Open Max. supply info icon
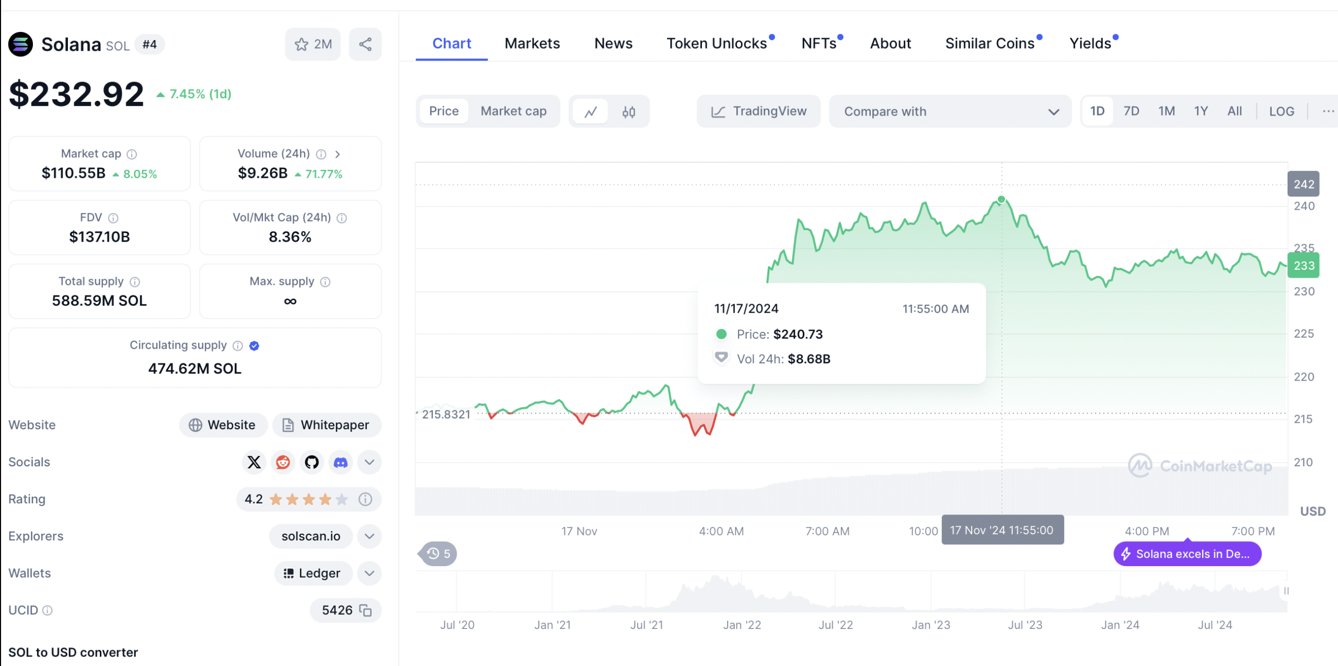Screen dimensions: 1338x666 click(x=325, y=282)
